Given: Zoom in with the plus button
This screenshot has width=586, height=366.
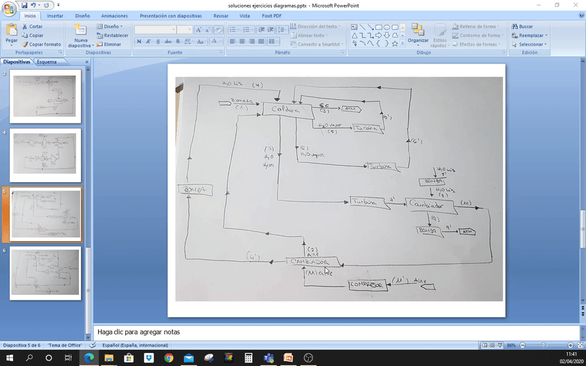Looking at the screenshot, I should [570, 345].
